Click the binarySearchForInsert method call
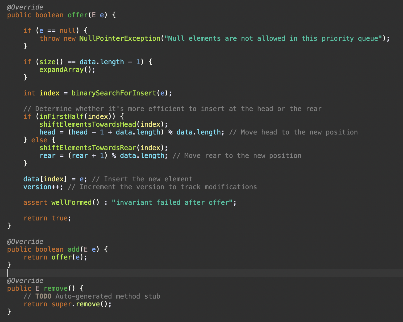 tap(113, 93)
